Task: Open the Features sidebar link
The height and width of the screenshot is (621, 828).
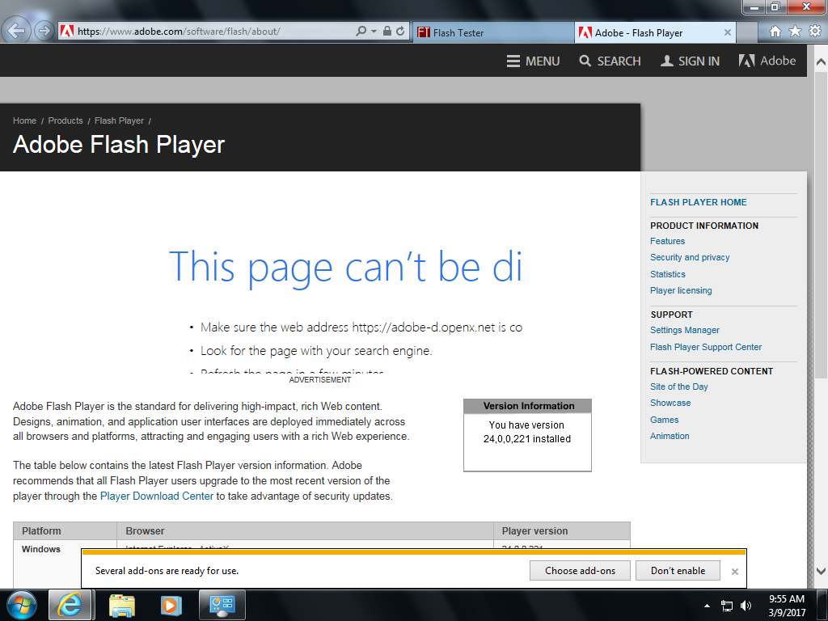Action: coord(667,241)
